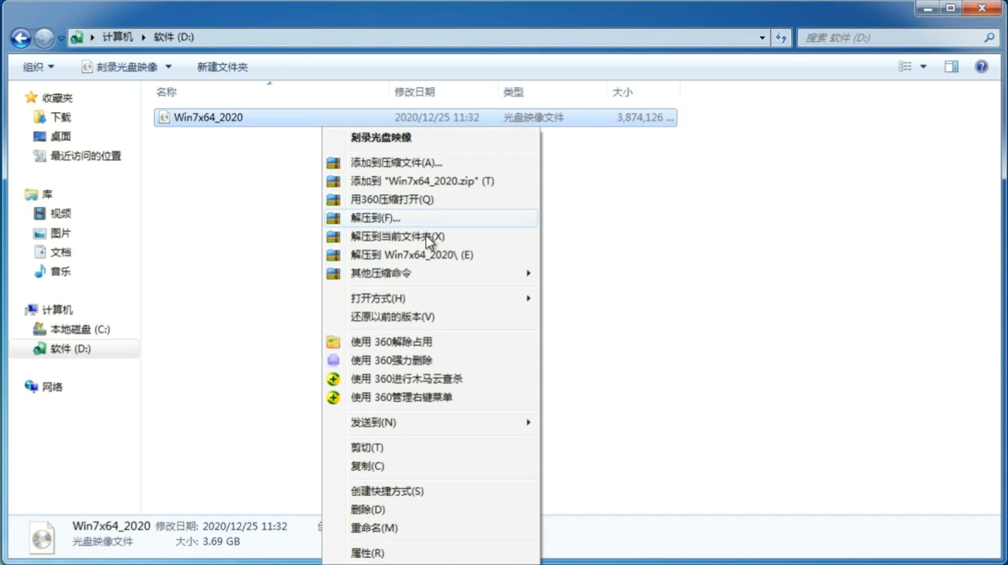The image size is (1008, 565).
Task: Click 删除 to delete the file
Action: coord(367,509)
